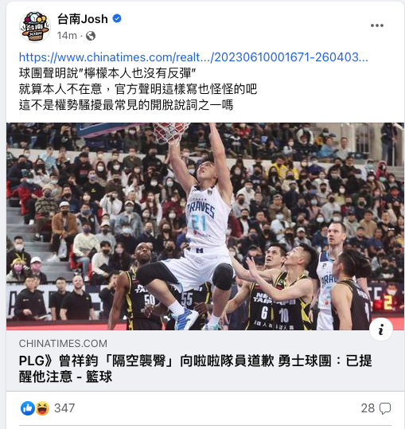Screen dimensions: 405x429
Task: Click the 14m post timestamp
Action: 67,36
